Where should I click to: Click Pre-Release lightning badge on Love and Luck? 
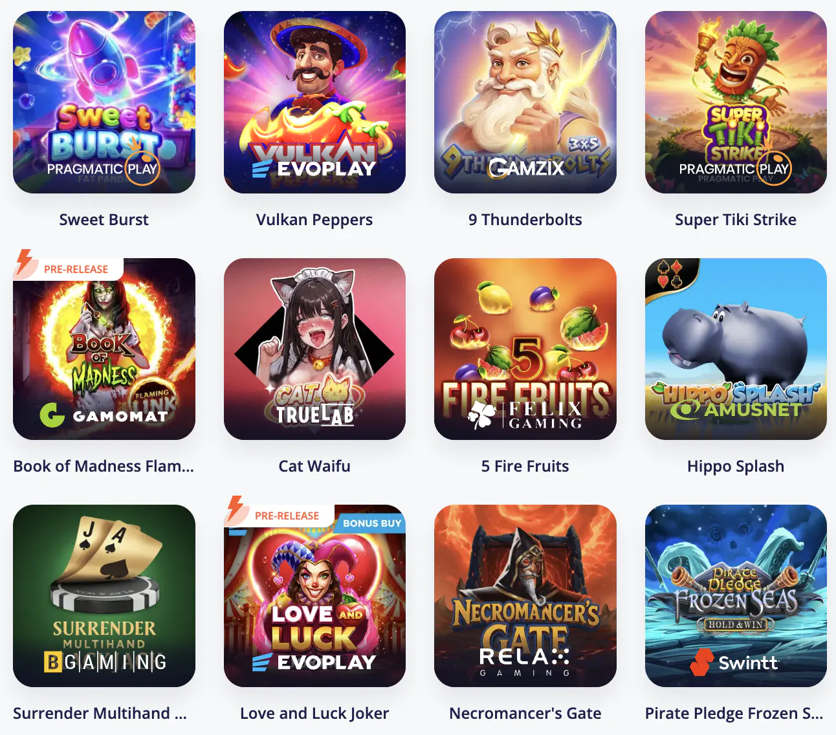tap(279, 514)
